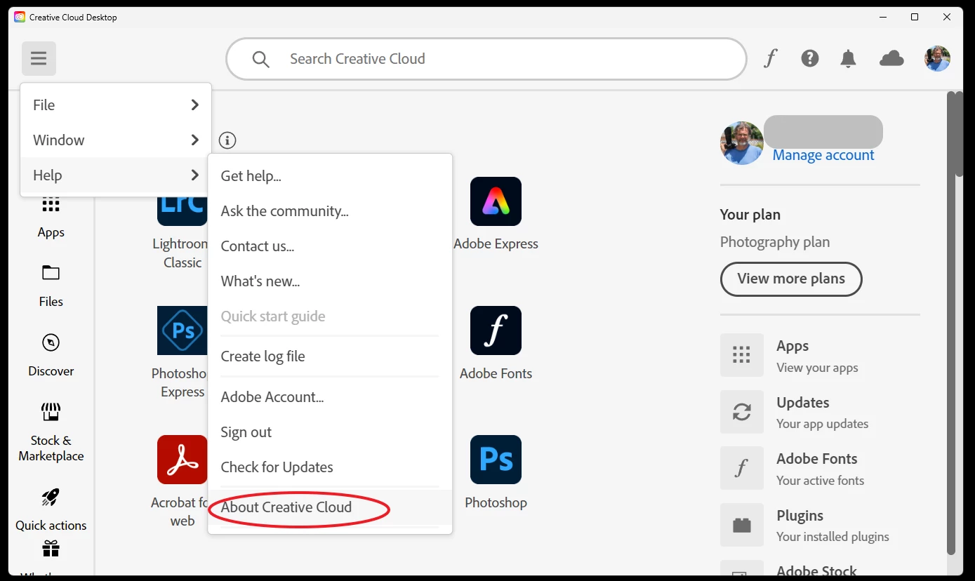
Task: Open the notifications bell icon
Action: coord(849,59)
